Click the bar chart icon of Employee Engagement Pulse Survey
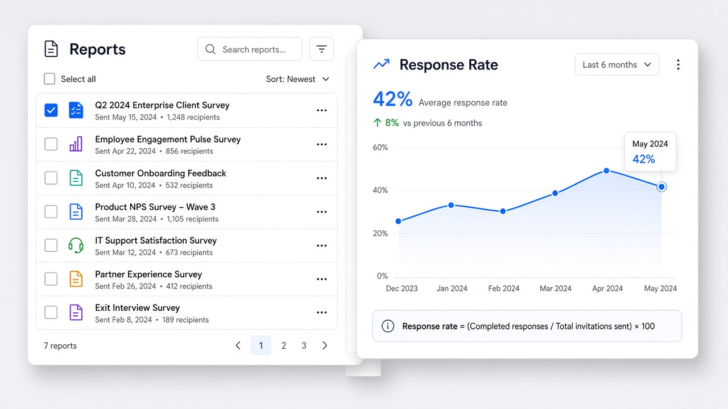 [76, 144]
